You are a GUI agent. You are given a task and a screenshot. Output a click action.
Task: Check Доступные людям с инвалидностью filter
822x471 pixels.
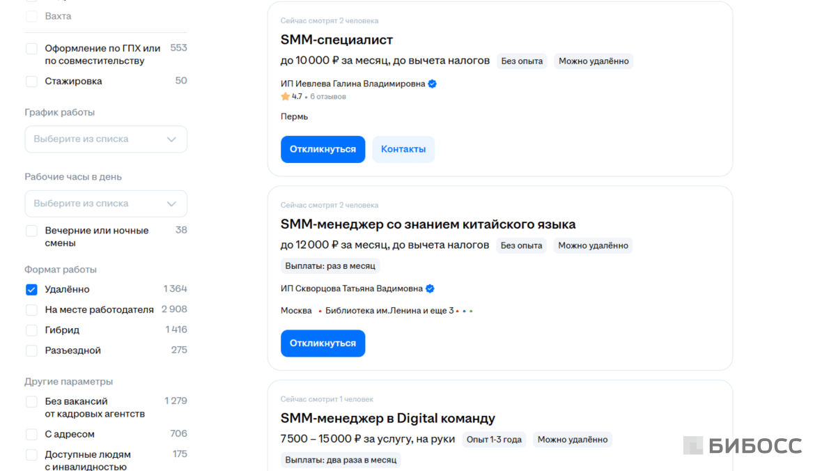pyautogui.click(x=31, y=455)
